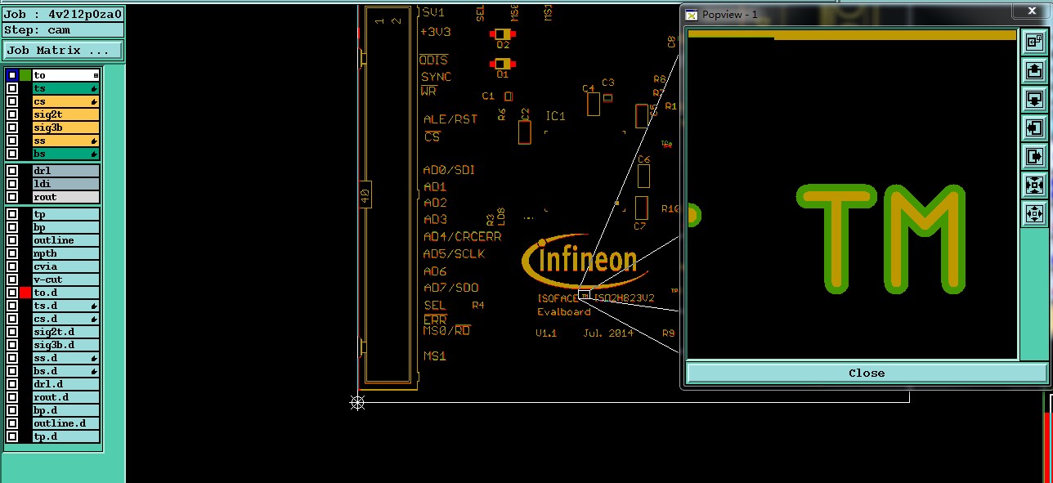Click the large TM text in Popview
Image resolution: width=1053 pixels, height=483 pixels.
pos(880,239)
